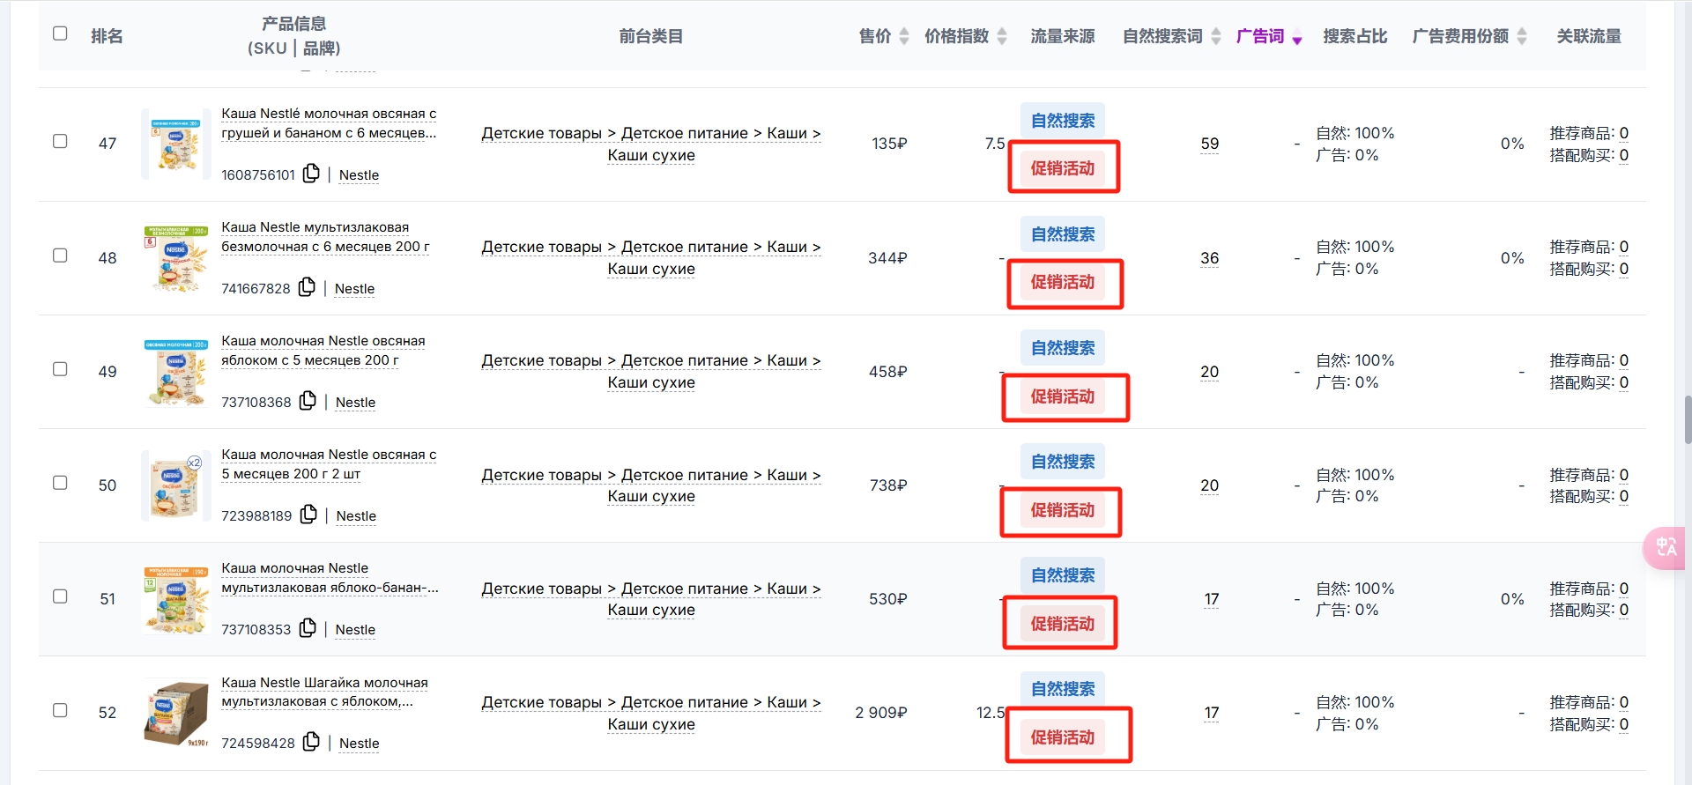The image size is (1692, 785).
Task: Sort by 价格指数 column arrows
Action: pos(1002,36)
